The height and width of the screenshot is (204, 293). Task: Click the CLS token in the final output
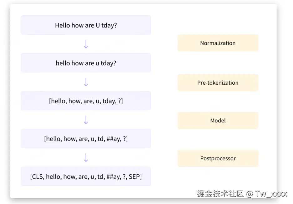38,177
